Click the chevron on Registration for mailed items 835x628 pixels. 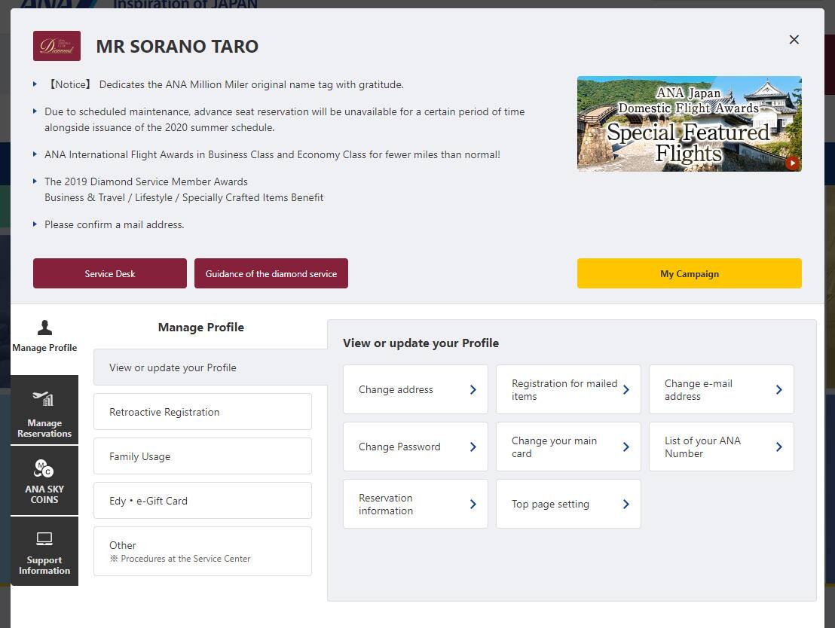pyautogui.click(x=625, y=389)
